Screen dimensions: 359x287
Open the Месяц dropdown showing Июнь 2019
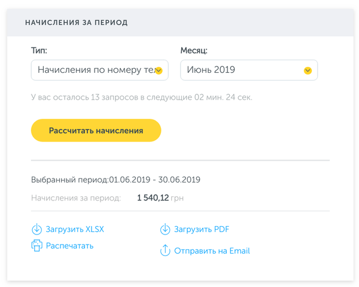click(x=242, y=70)
